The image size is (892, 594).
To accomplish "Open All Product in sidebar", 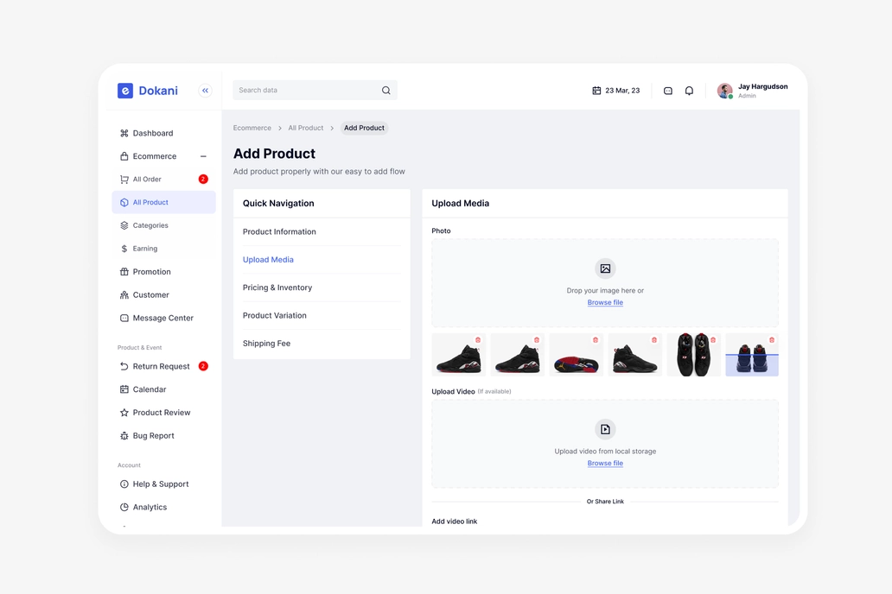I will click(164, 202).
